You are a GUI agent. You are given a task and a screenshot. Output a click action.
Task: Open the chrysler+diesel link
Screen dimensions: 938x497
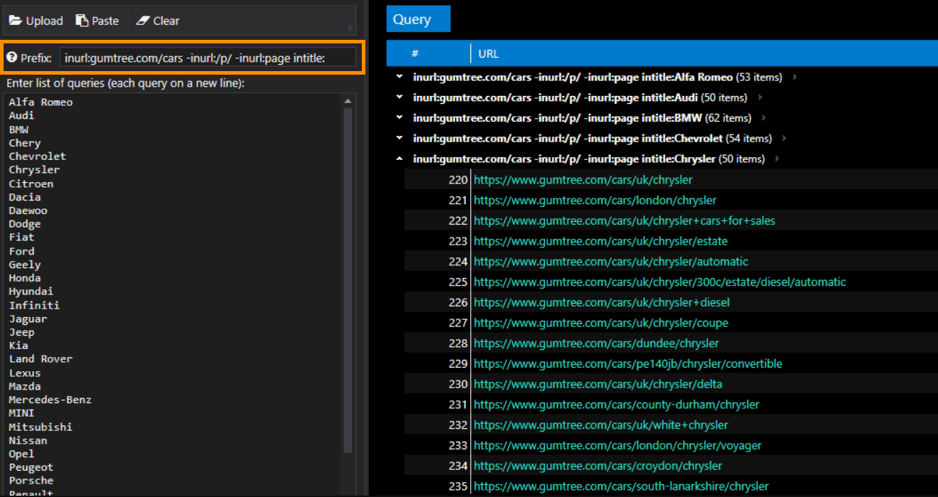coord(601,302)
